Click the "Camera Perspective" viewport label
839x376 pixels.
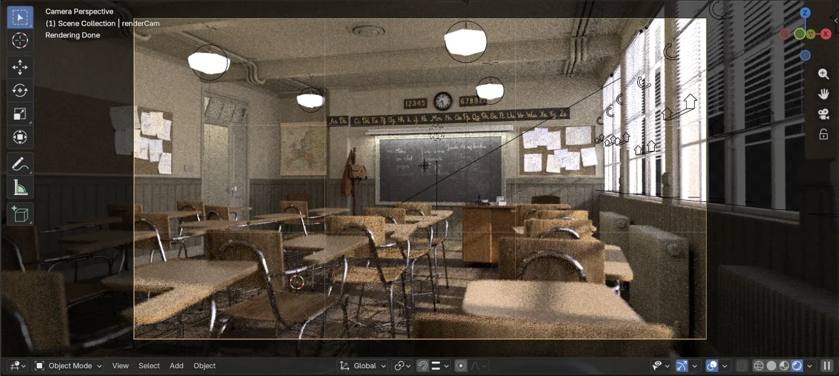tap(79, 11)
